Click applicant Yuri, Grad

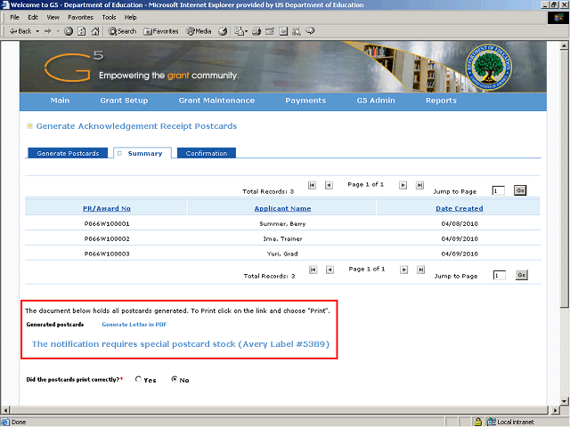click(282, 254)
